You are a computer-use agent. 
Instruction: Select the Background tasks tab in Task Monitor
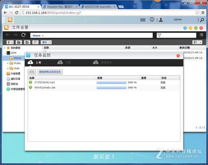(102, 62)
